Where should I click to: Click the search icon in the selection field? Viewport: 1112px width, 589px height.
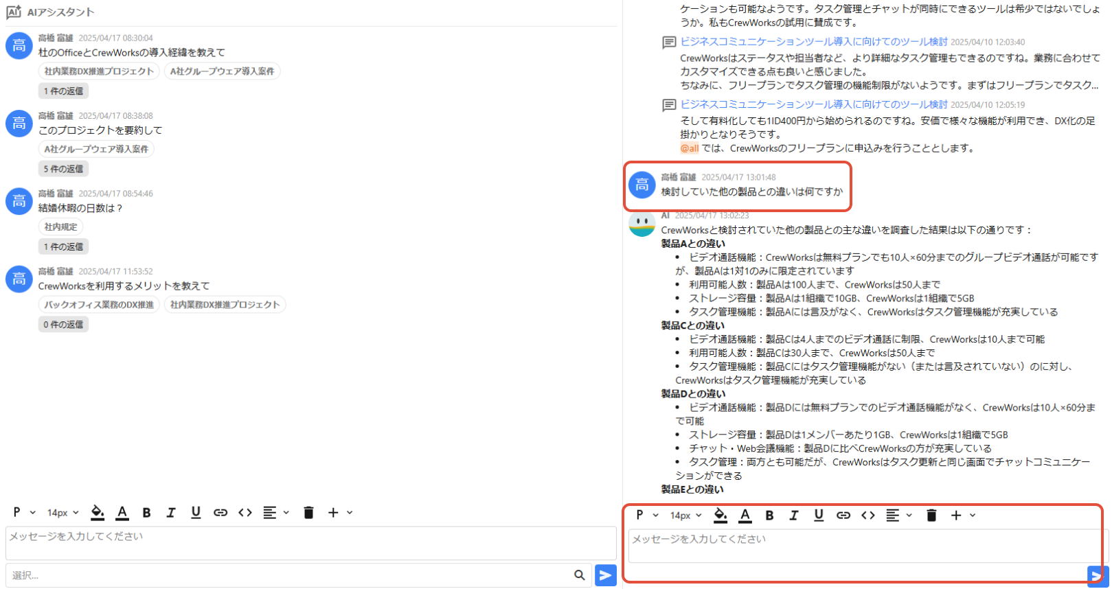[x=580, y=575]
